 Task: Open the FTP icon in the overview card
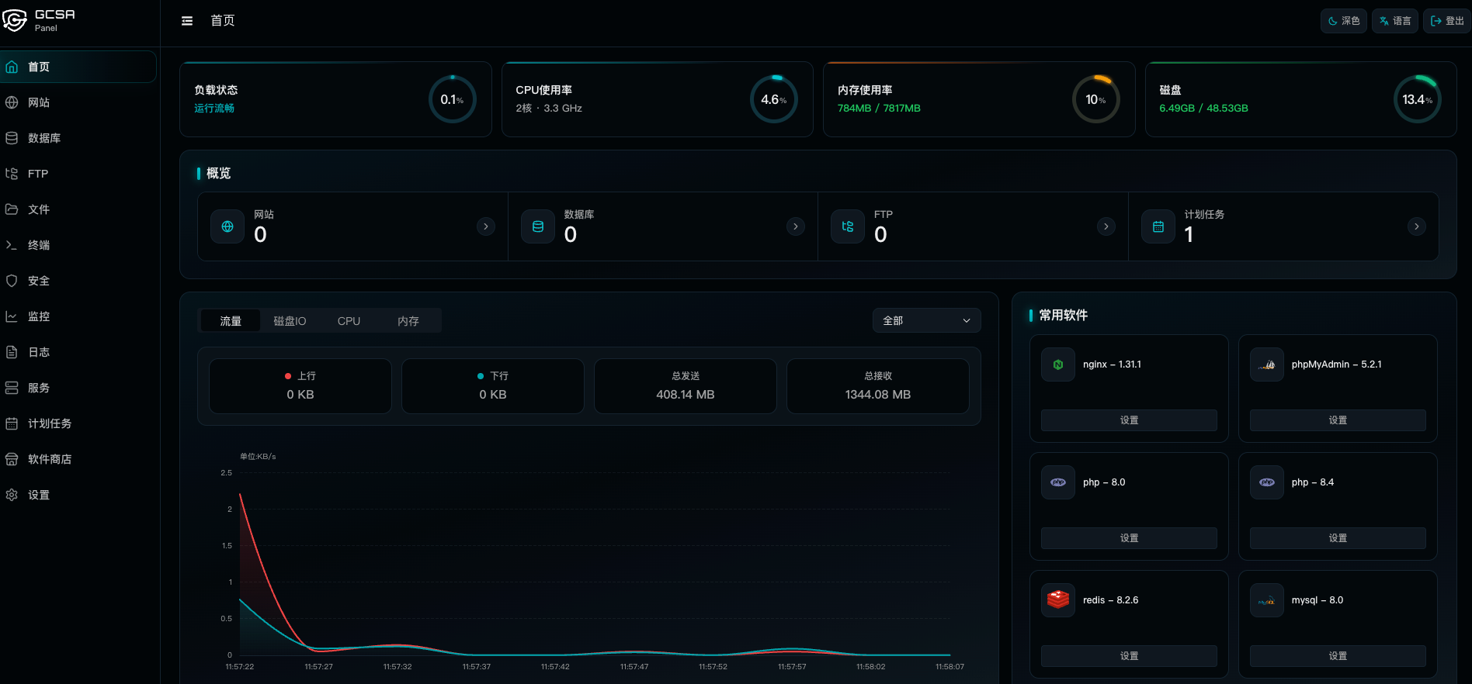848,226
